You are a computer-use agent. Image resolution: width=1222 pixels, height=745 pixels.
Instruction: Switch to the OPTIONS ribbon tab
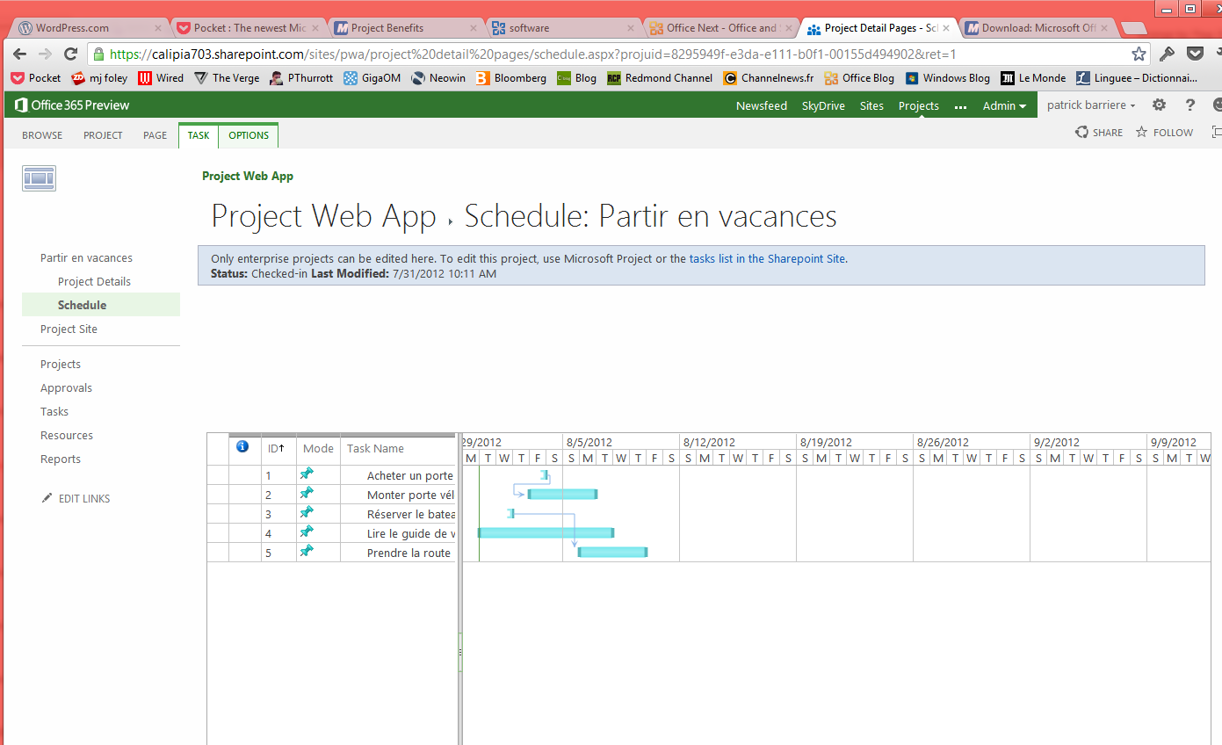tap(249, 135)
